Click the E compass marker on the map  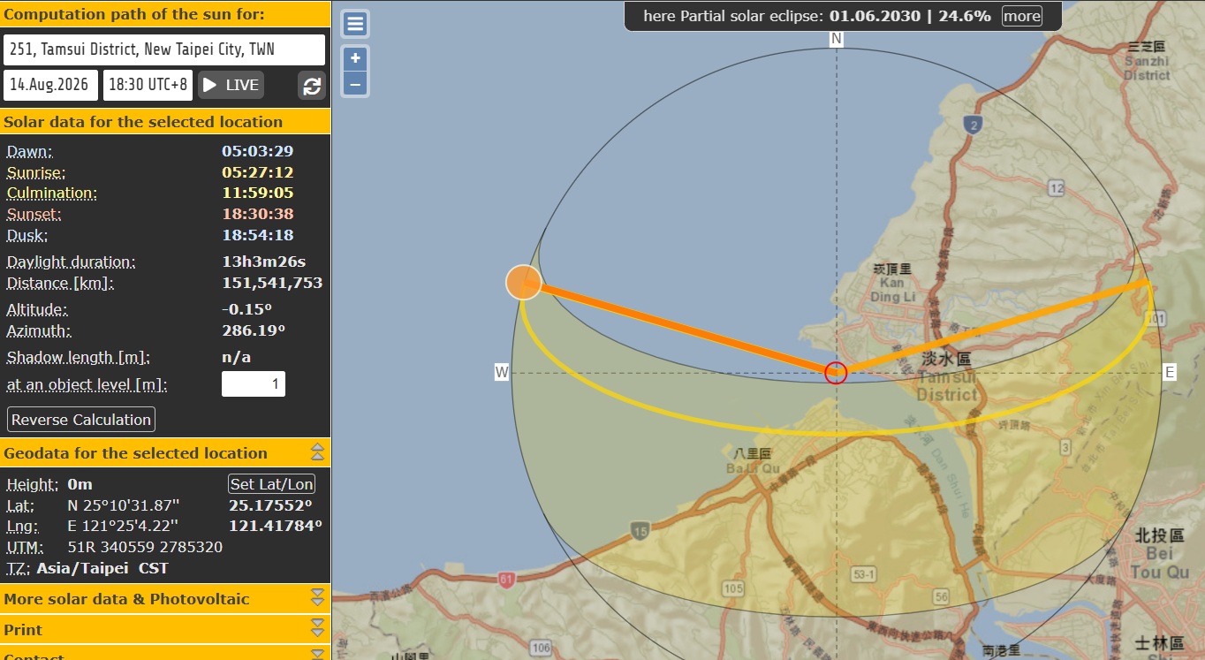click(1170, 372)
